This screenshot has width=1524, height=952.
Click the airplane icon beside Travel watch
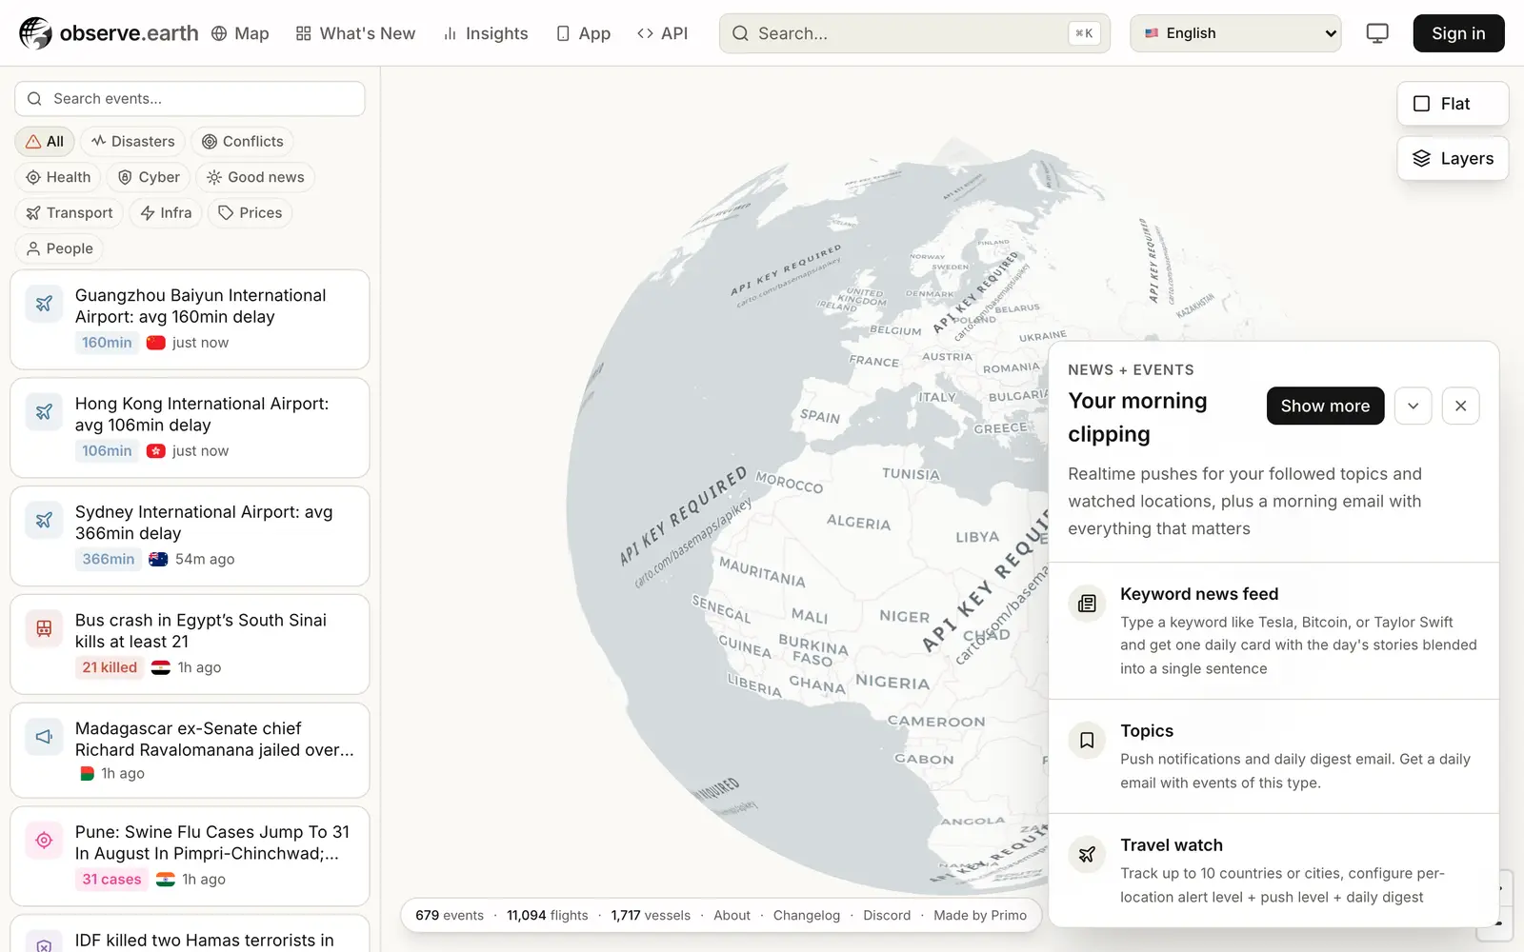pos(1087,855)
